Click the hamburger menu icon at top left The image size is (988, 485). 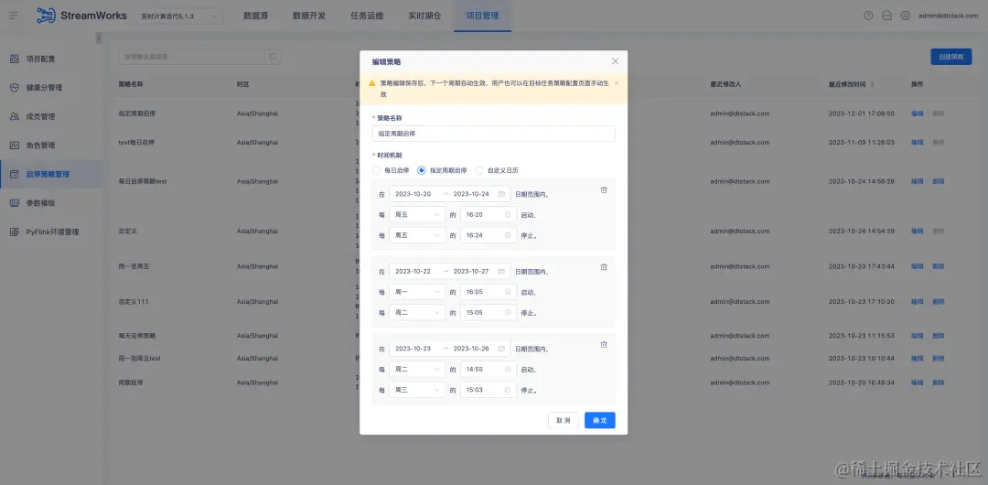tap(13, 16)
